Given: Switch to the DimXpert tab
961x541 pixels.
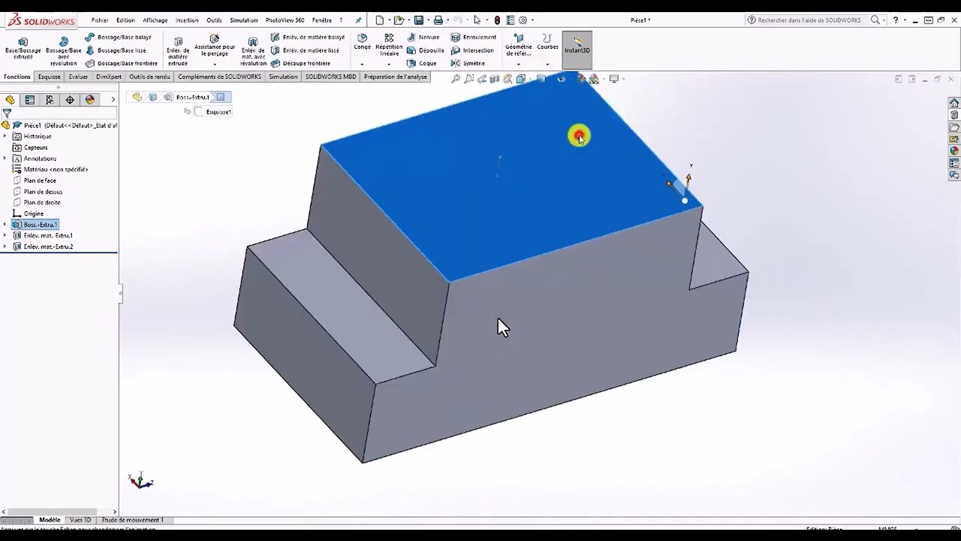Looking at the screenshot, I should tap(109, 77).
